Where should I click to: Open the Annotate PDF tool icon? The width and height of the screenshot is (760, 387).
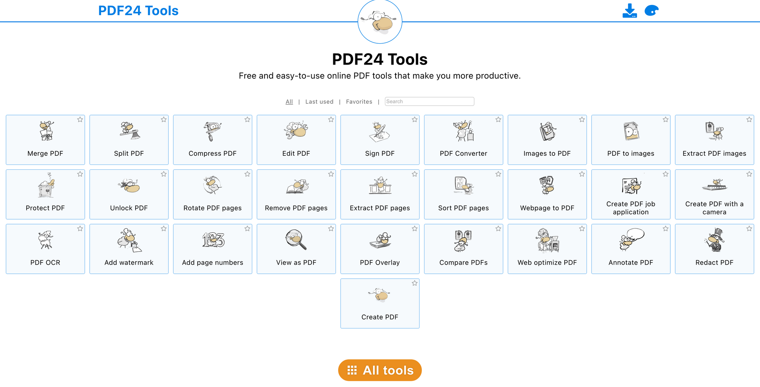click(632, 240)
